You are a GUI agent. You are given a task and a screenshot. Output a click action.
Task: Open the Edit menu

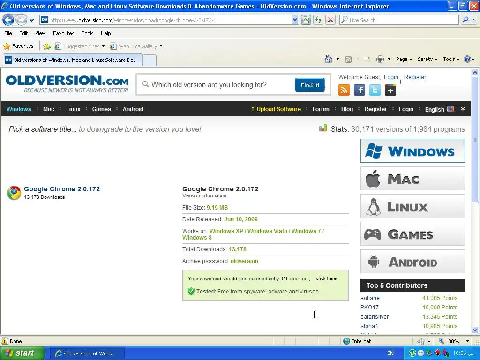pos(23,33)
